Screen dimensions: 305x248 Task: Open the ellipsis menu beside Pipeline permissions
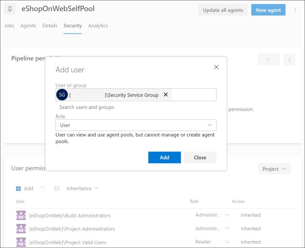[289, 60]
